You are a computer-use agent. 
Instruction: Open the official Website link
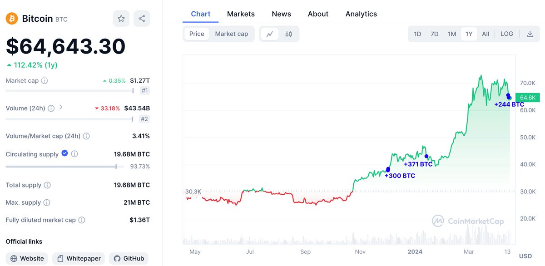tap(27, 259)
